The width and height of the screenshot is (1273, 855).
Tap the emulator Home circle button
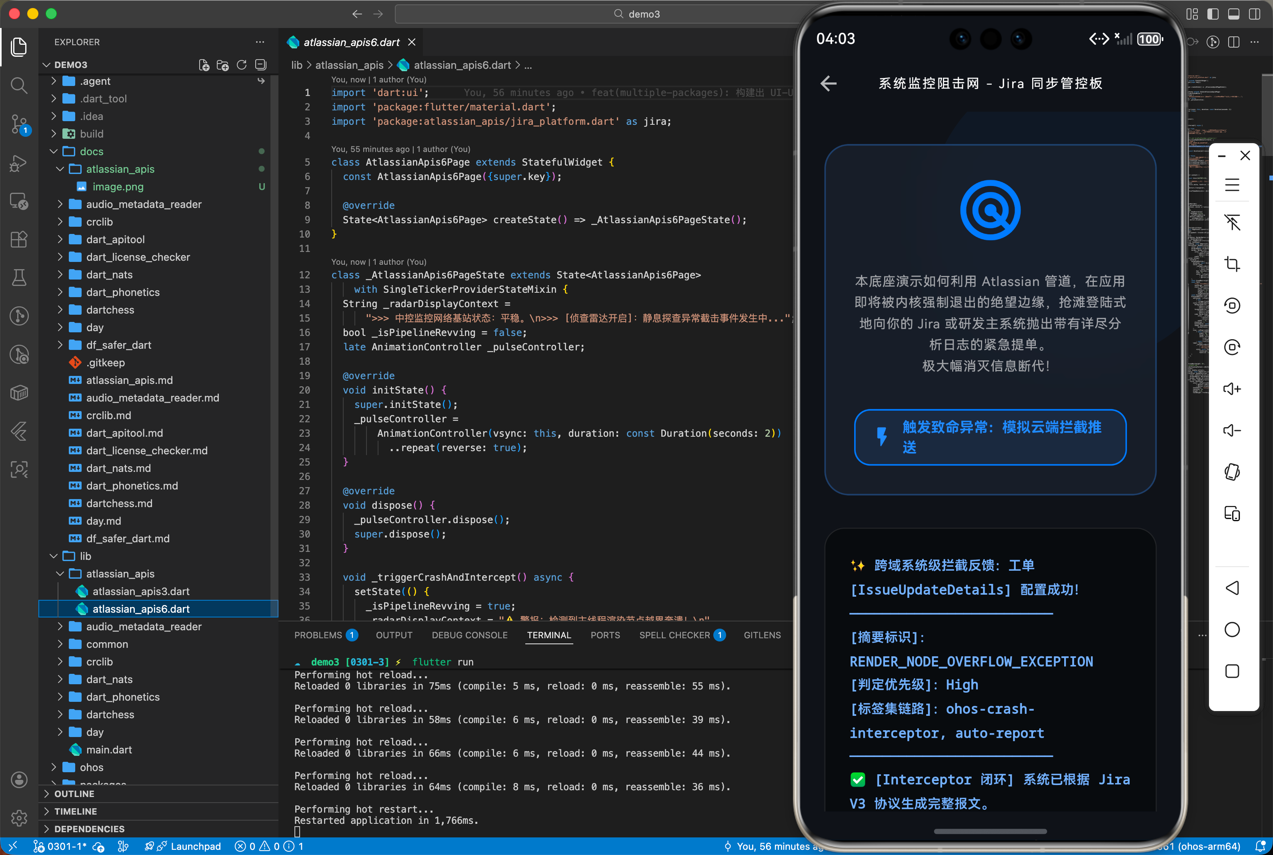click(x=1232, y=629)
